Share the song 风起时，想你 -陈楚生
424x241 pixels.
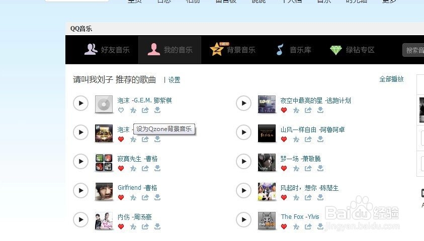(308, 197)
